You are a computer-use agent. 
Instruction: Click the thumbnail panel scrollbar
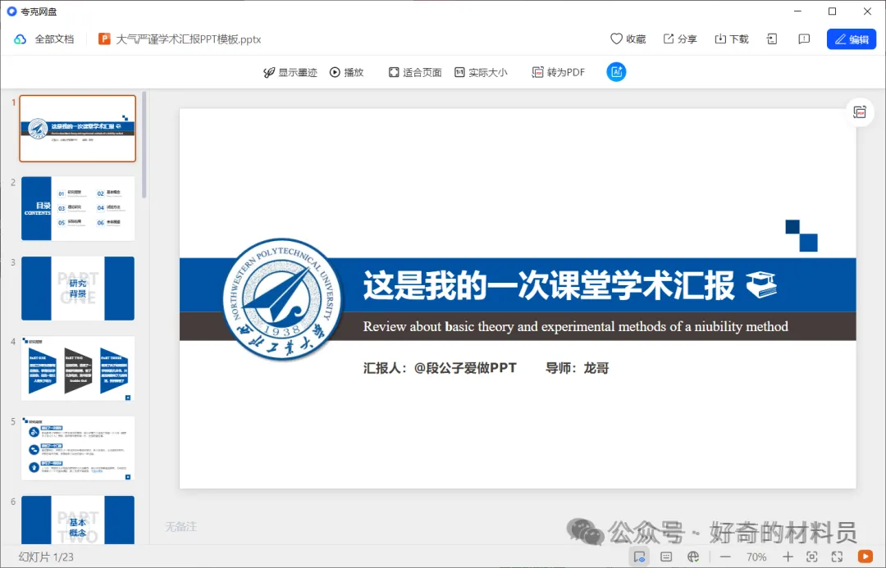click(144, 144)
